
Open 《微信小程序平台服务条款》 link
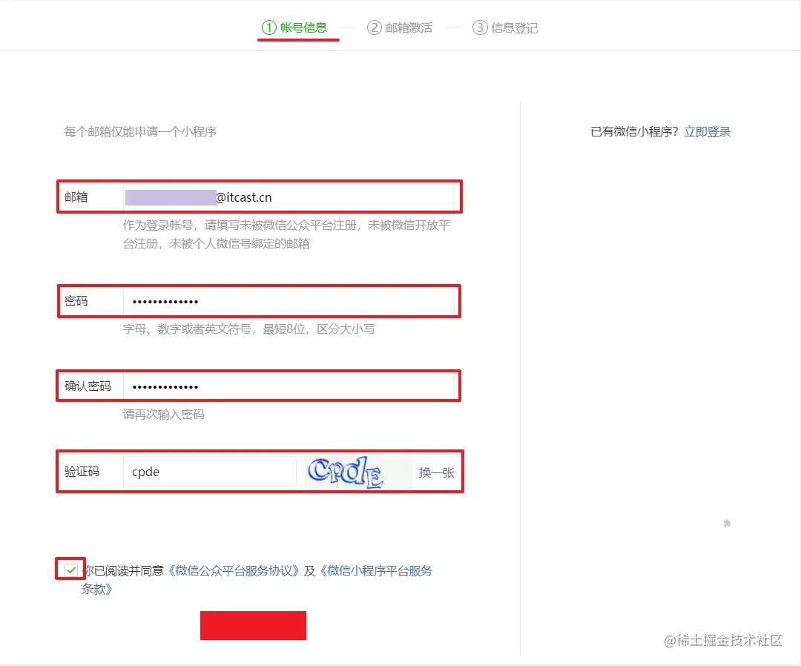coord(375,570)
